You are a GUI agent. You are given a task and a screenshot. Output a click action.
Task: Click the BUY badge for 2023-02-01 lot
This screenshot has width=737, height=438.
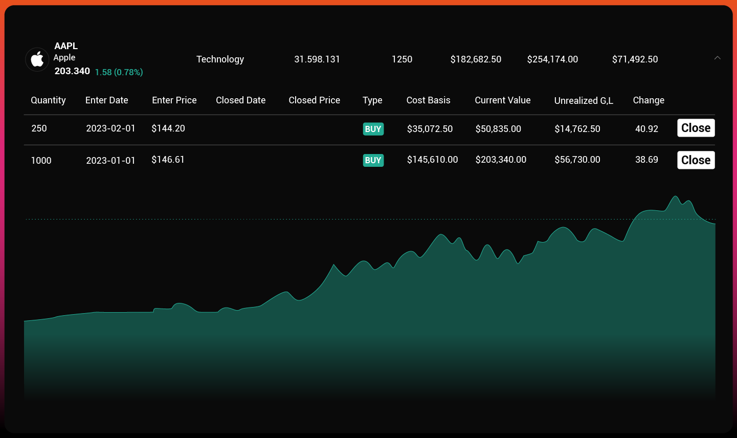(x=373, y=129)
